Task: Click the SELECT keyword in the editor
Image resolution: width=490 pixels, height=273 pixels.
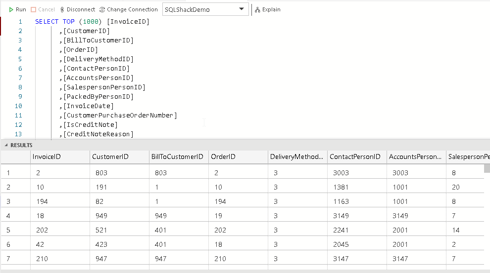Action: 47,22
